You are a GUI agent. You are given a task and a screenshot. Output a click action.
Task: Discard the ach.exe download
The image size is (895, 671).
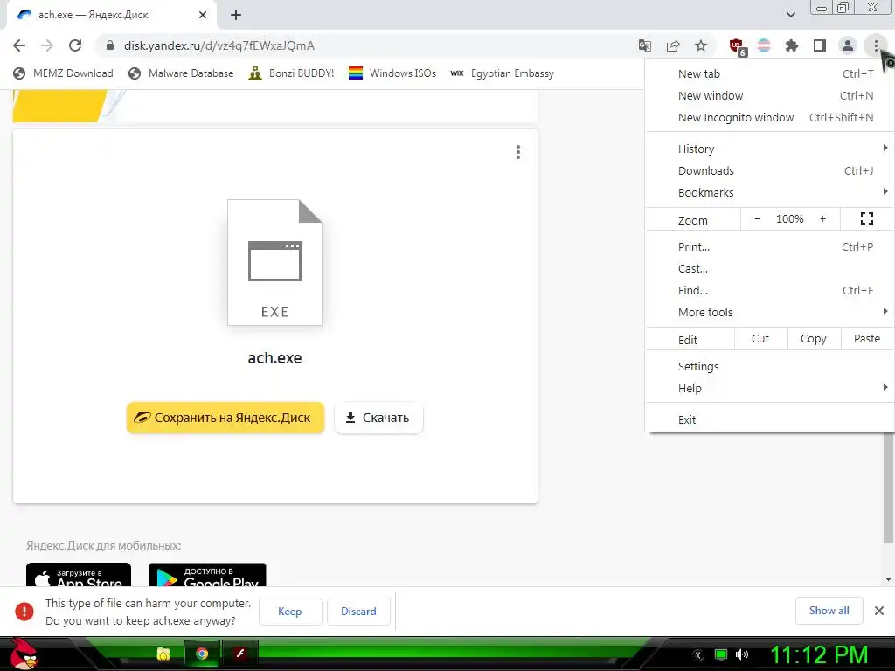coord(358,611)
